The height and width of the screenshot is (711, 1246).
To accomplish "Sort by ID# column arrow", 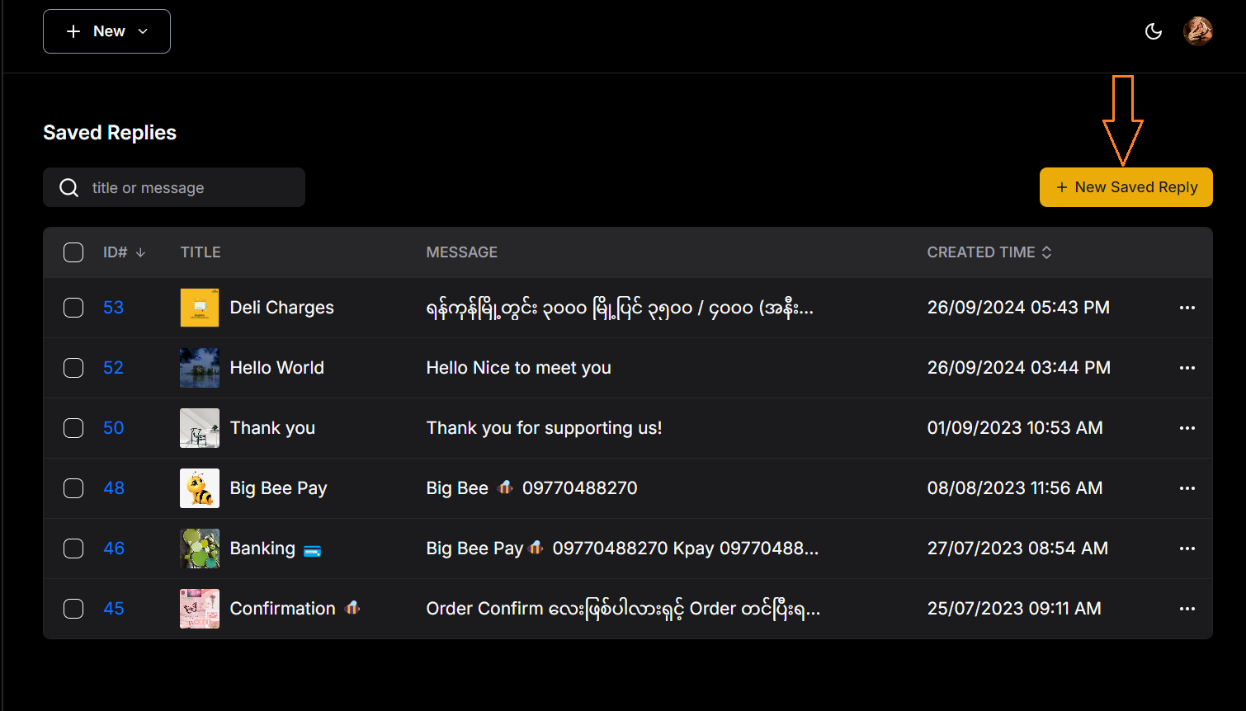I will [x=140, y=252].
